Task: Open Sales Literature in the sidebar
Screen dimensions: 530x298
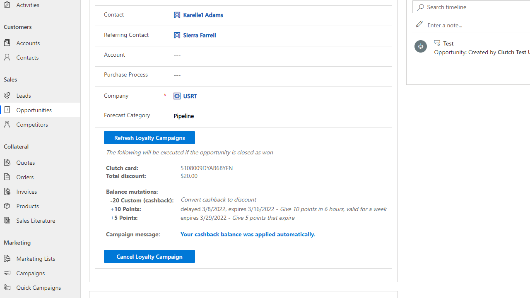Action: pyautogui.click(x=36, y=221)
